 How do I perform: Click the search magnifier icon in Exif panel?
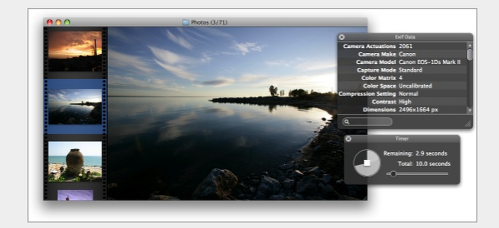tap(347, 122)
